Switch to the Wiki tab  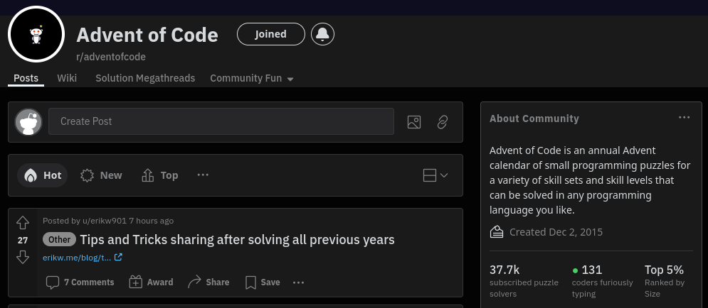click(x=67, y=78)
